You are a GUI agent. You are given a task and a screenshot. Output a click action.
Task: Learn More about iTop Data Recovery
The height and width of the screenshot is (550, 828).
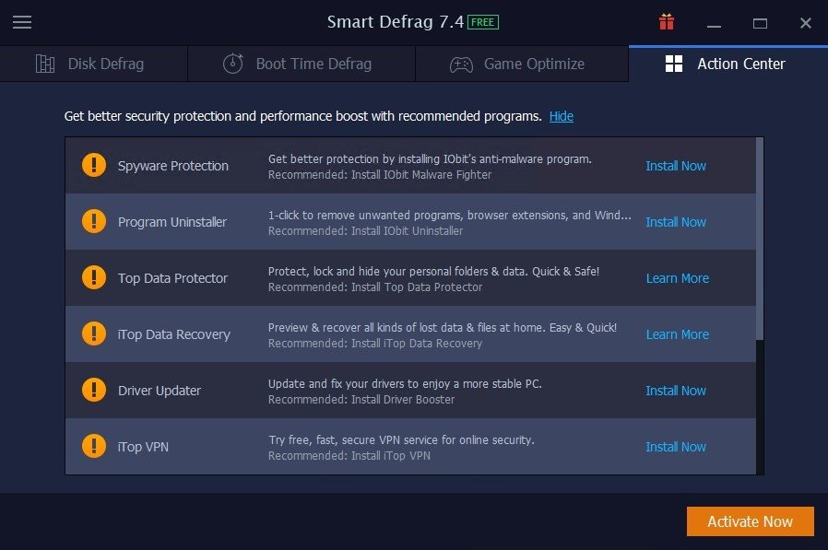[678, 334]
